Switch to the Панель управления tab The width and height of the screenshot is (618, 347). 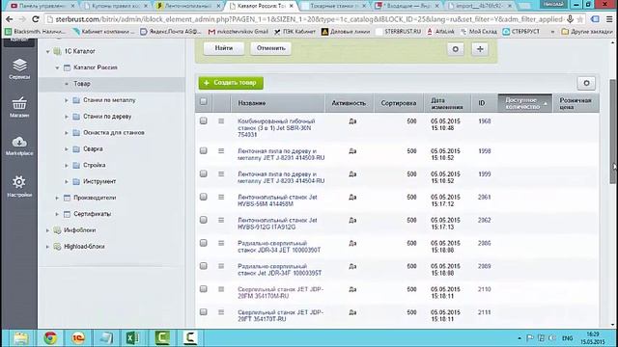[42, 6]
